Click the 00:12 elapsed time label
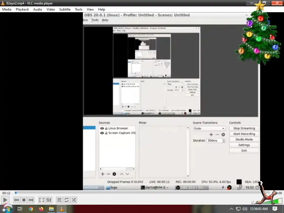 [6, 193]
